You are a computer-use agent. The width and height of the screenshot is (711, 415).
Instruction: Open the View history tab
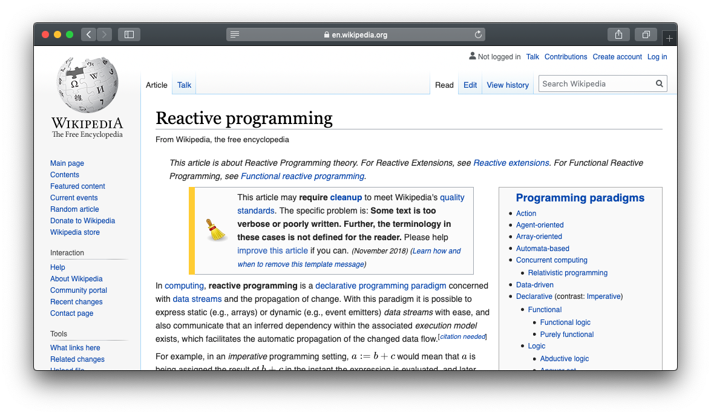[508, 85]
